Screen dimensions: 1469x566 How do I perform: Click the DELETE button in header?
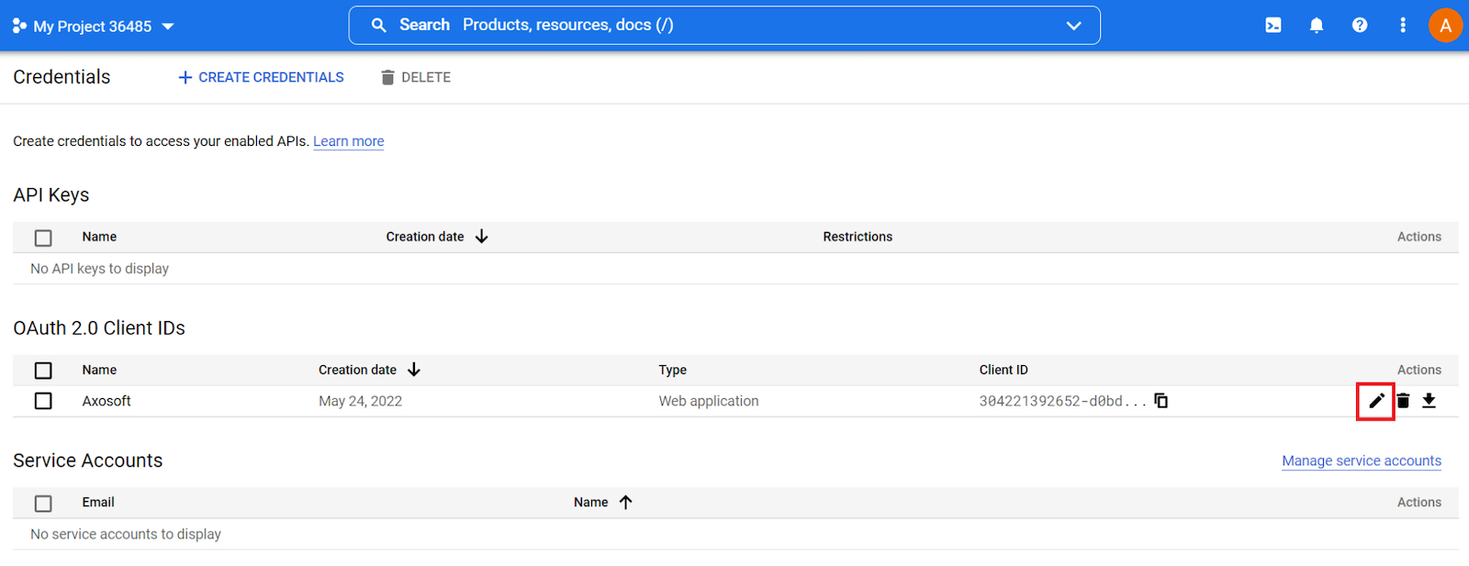coord(416,77)
